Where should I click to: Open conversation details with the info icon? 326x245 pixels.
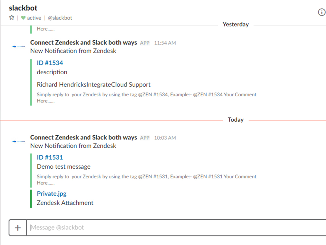(322, 12)
